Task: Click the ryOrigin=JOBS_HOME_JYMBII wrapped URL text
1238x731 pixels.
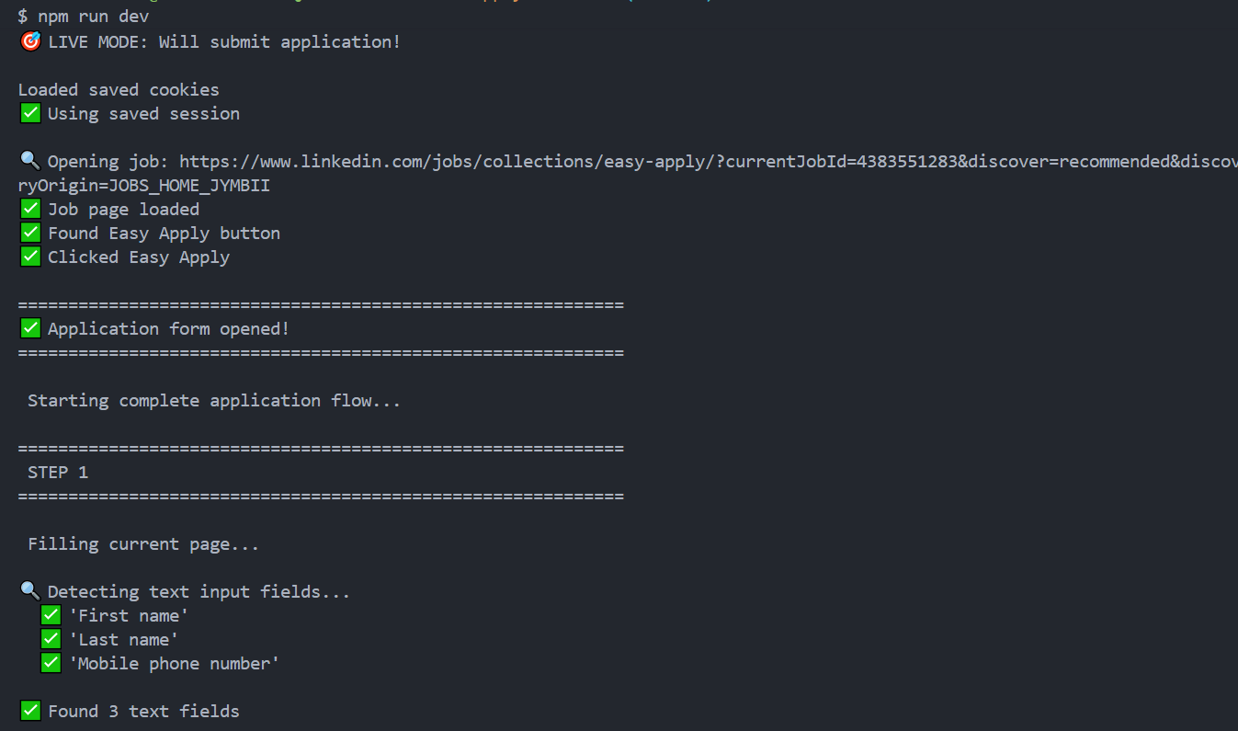Action: (x=143, y=185)
